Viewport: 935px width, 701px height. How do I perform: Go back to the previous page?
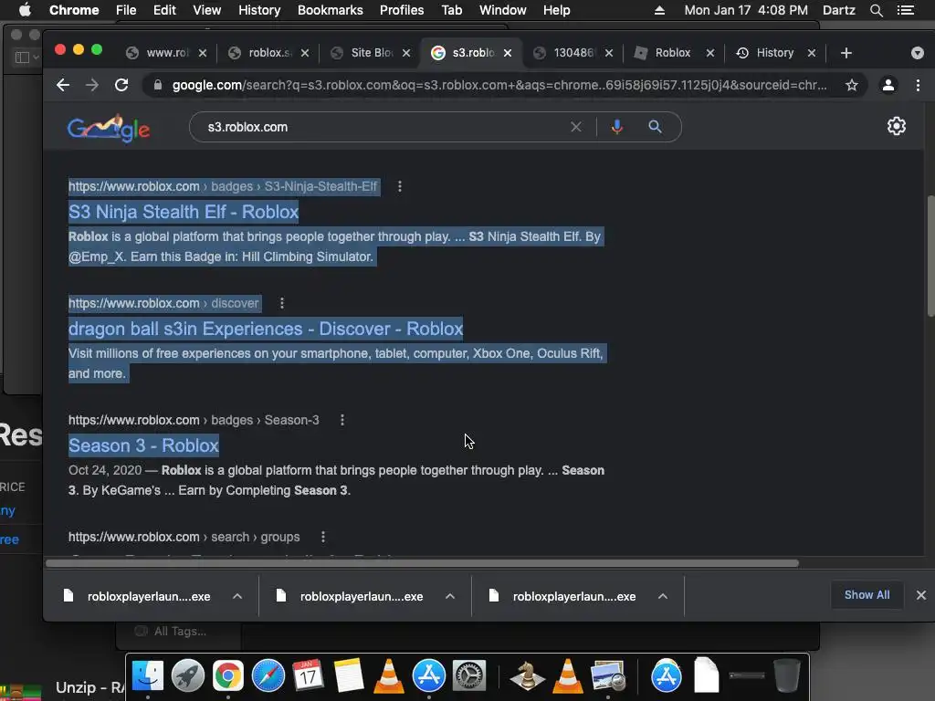63,85
